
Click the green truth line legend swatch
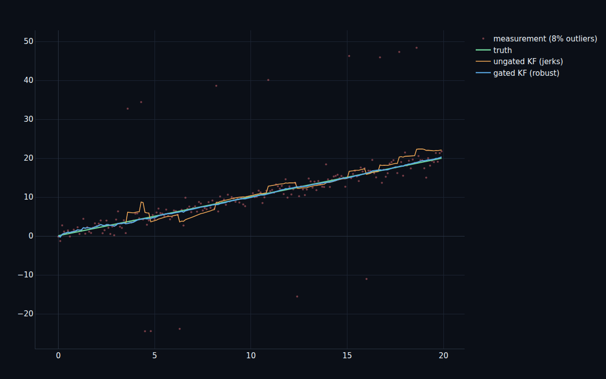pos(483,51)
